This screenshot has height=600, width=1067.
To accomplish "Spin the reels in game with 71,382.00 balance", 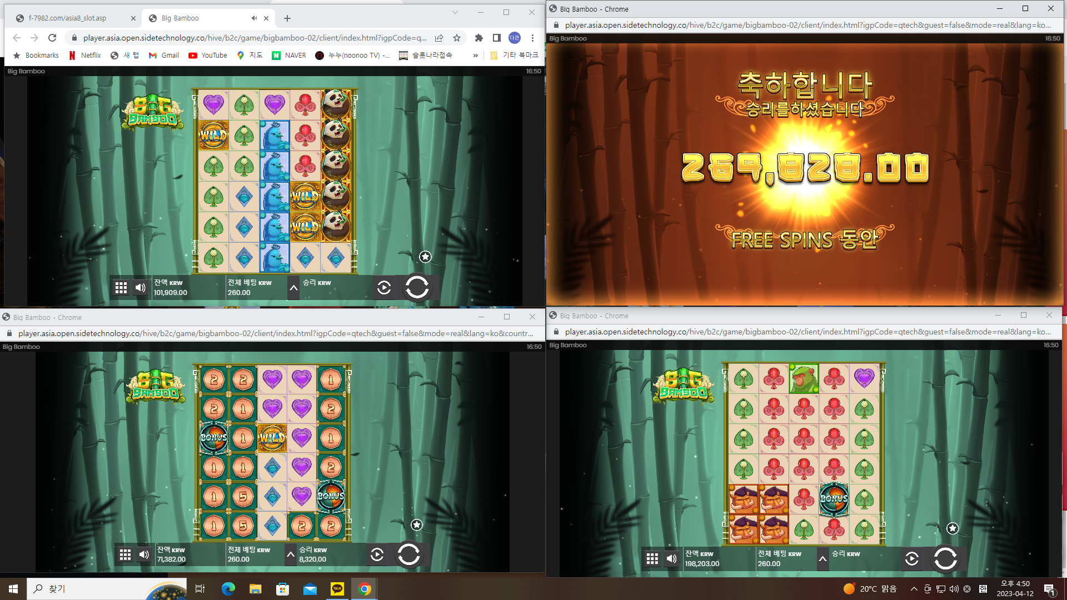I will pos(408,554).
